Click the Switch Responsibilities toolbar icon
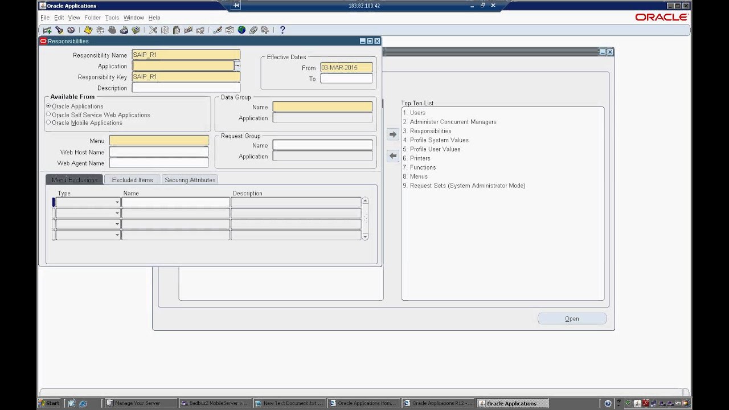Screen dimensions: 729x410 [x=112, y=30]
